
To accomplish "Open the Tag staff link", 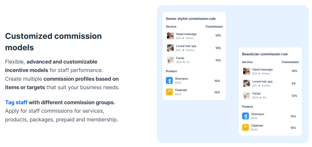I will pyautogui.click(x=16, y=102).
